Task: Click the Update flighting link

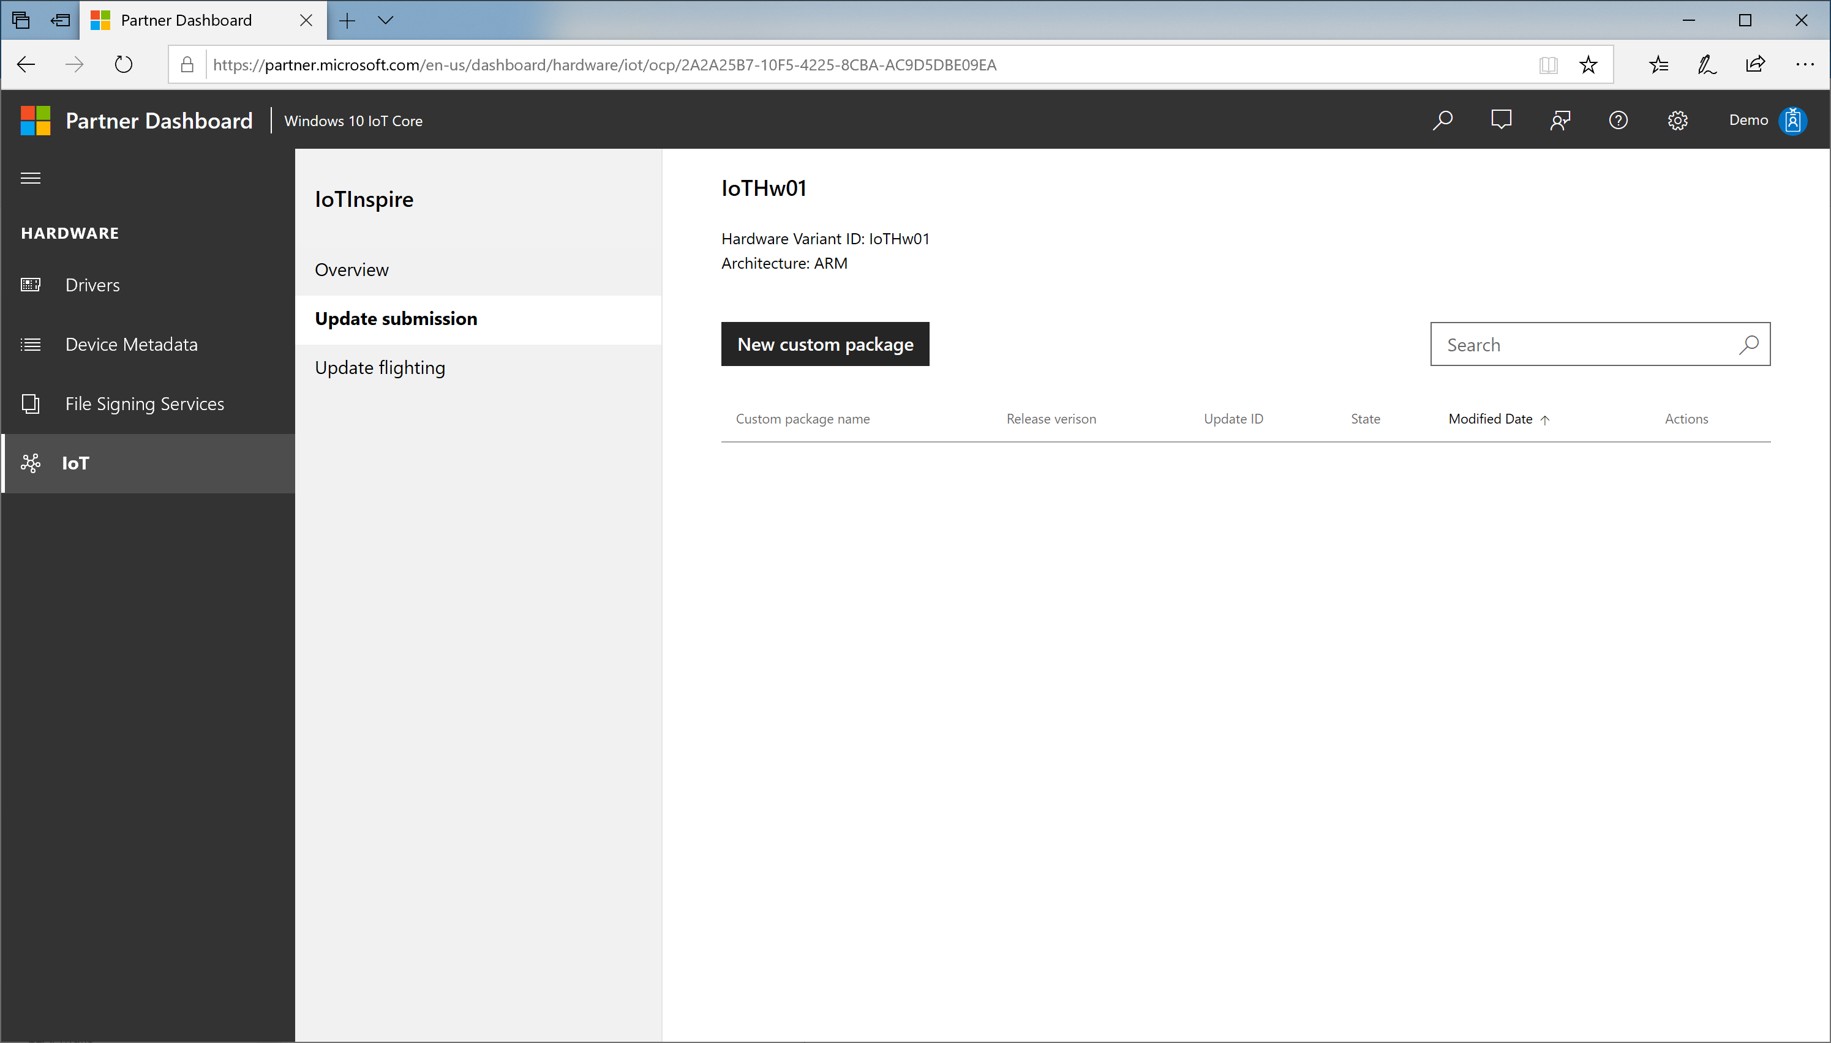Action: pyautogui.click(x=380, y=367)
